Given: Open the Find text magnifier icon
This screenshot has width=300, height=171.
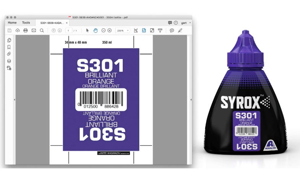Looking at the screenshot, I should [42, 30].
